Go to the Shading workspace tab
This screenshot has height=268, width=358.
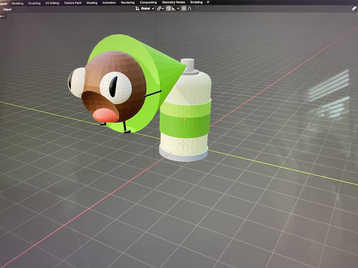(92, 3)
